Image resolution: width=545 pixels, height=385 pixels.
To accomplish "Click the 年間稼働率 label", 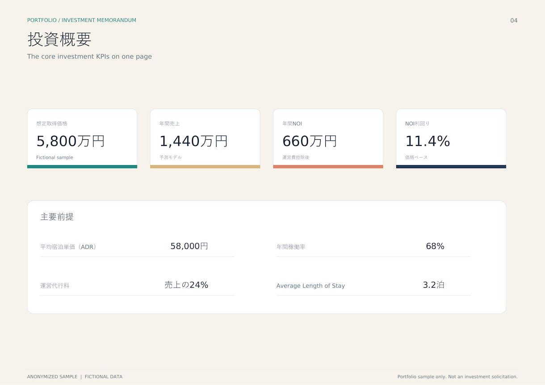I will 291,247.
